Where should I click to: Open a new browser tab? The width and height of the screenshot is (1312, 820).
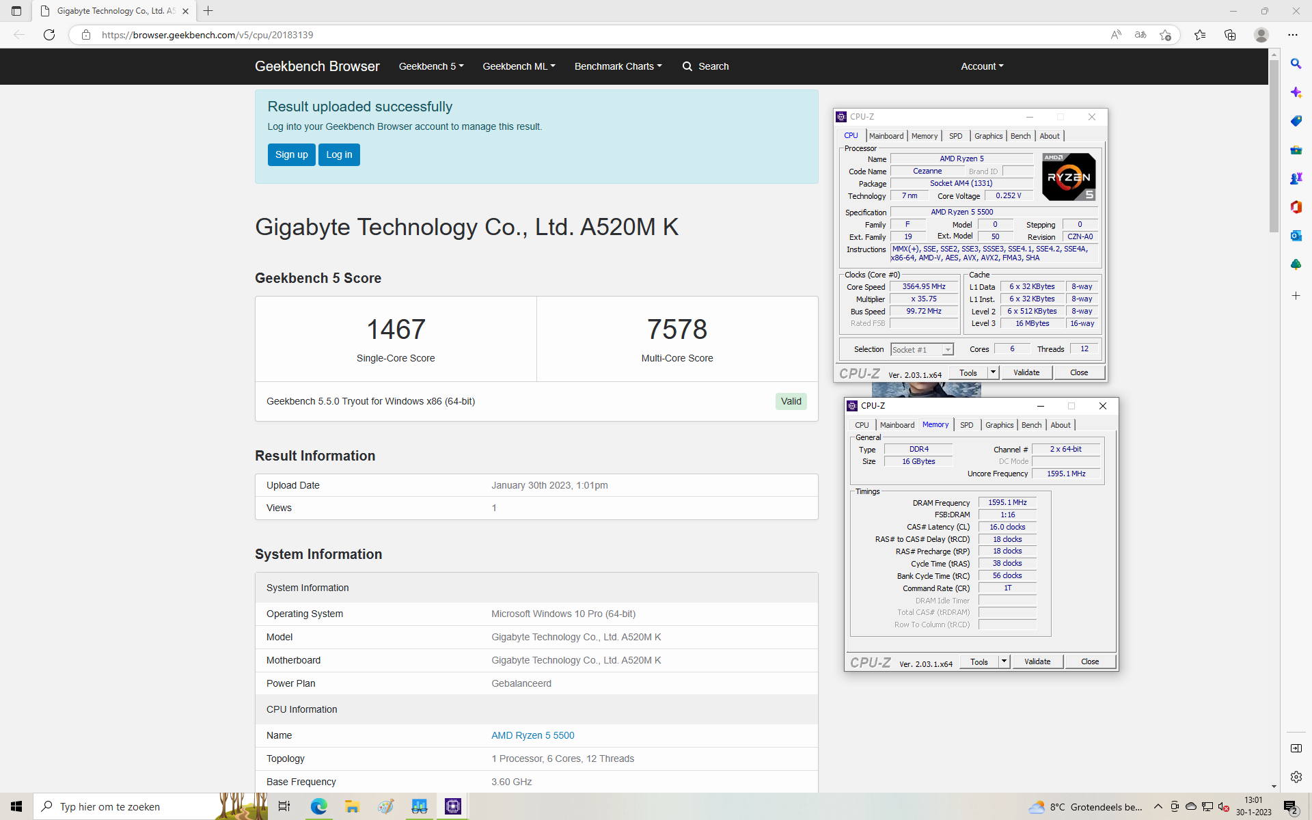coord(208,11)
